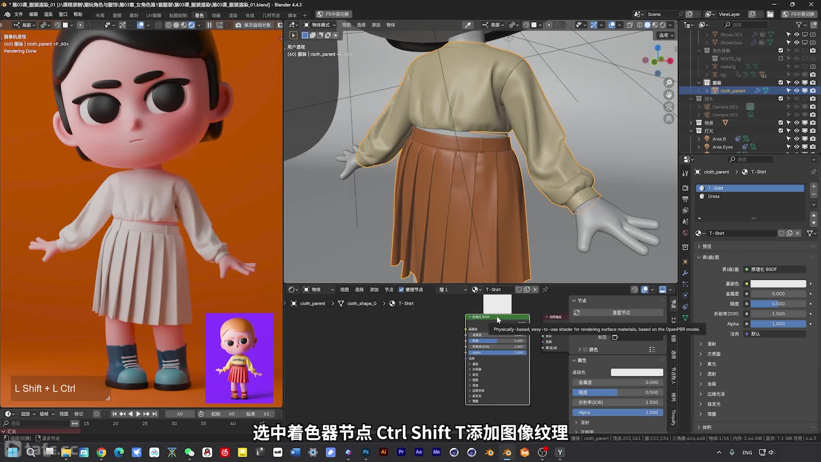Open the World properties tab
Image resolution: width=821 pixels, height=462 pixels.
point(685,233)
